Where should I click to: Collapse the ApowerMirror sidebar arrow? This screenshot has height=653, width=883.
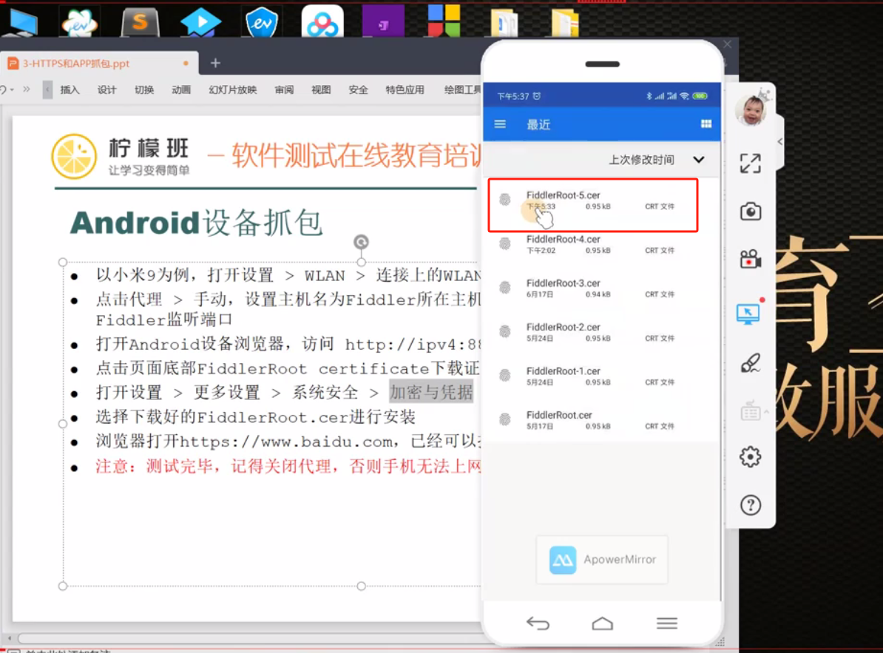[x=780, y=142]
